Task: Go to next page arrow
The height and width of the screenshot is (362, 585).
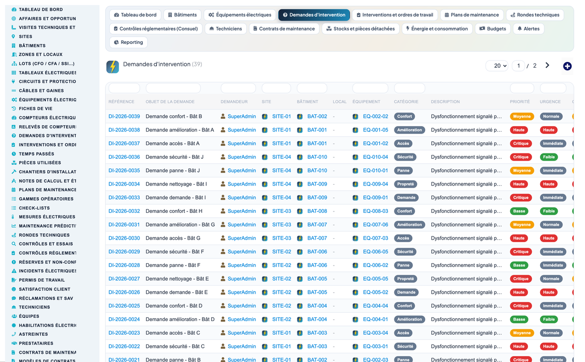Action: coord(547,65)
